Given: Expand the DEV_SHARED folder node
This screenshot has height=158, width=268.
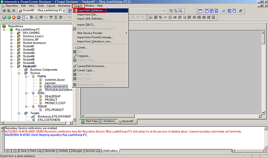Looking at the screenshot, I should 12,33.
